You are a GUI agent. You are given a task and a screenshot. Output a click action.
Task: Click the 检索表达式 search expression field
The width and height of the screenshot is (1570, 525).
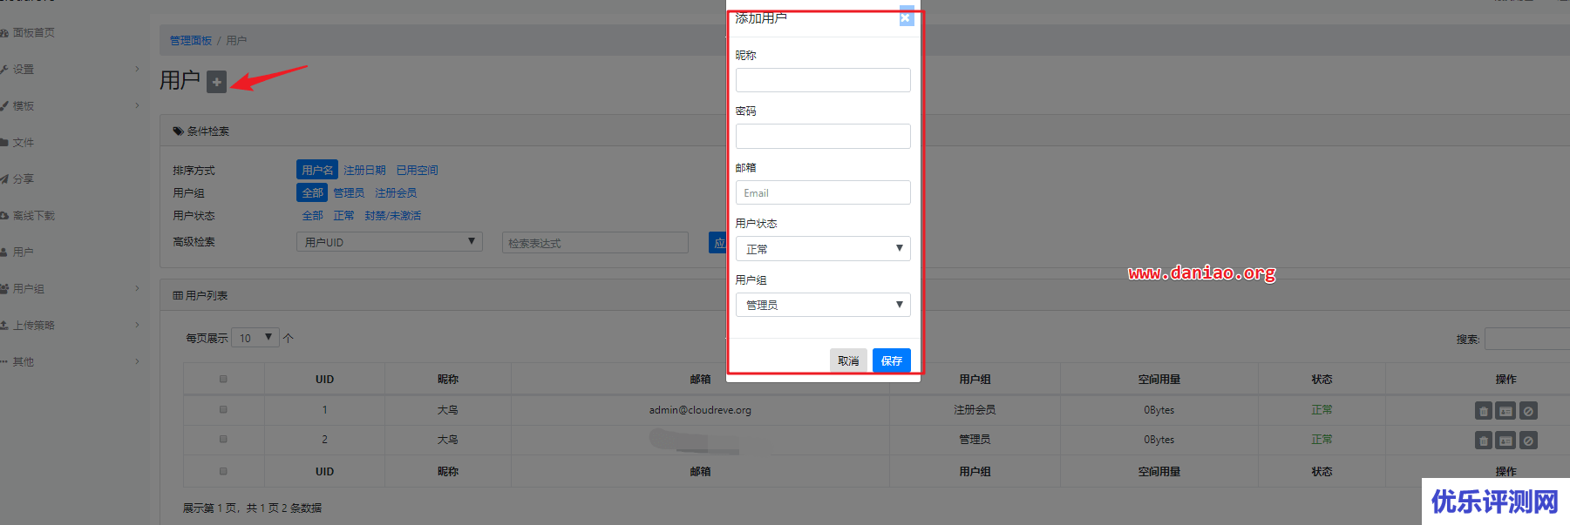[x=595, y=243]
